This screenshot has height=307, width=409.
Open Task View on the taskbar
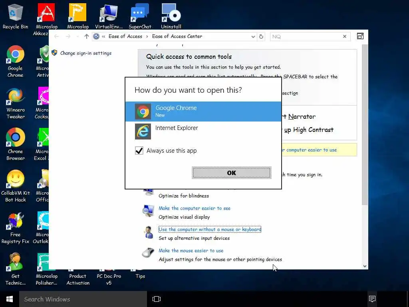coord(156,299)
